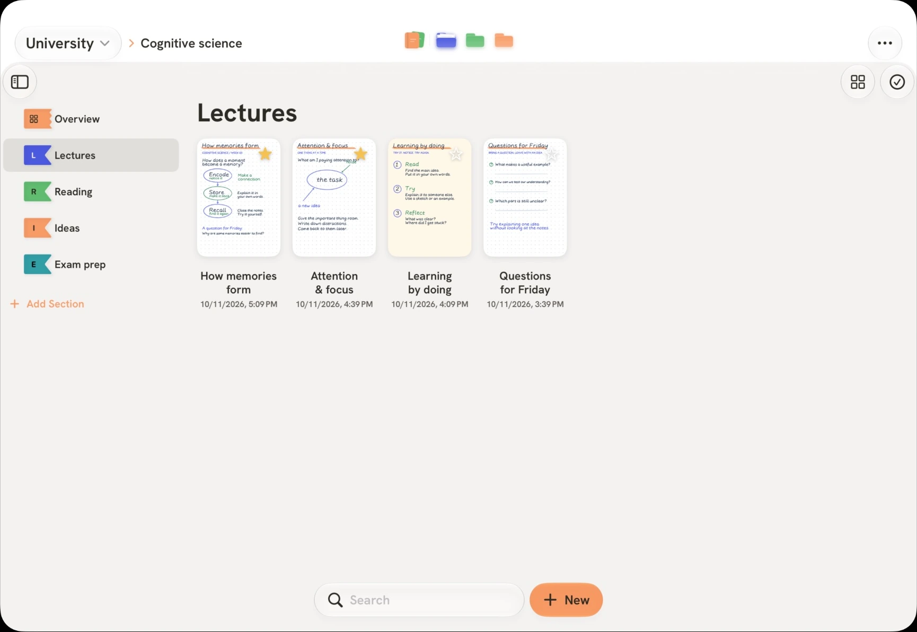Click the blue L Lectures tag icon

click(37, 155)
